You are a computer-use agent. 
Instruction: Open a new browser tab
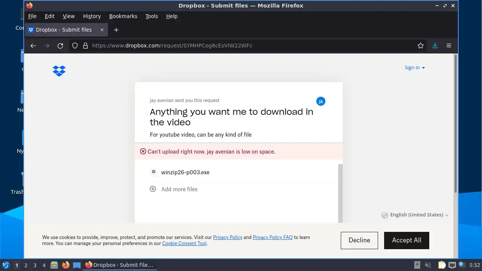[x=116, y=30]
